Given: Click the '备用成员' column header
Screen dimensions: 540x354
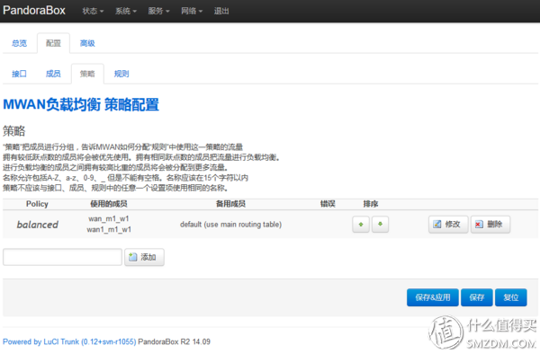Looking at the screenshot, I should coord(230,204).
